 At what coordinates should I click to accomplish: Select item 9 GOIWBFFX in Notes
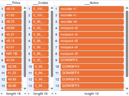pos(91,60)
